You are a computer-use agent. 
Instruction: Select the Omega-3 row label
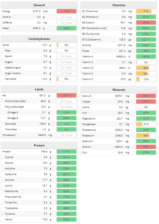click(13, 113)
